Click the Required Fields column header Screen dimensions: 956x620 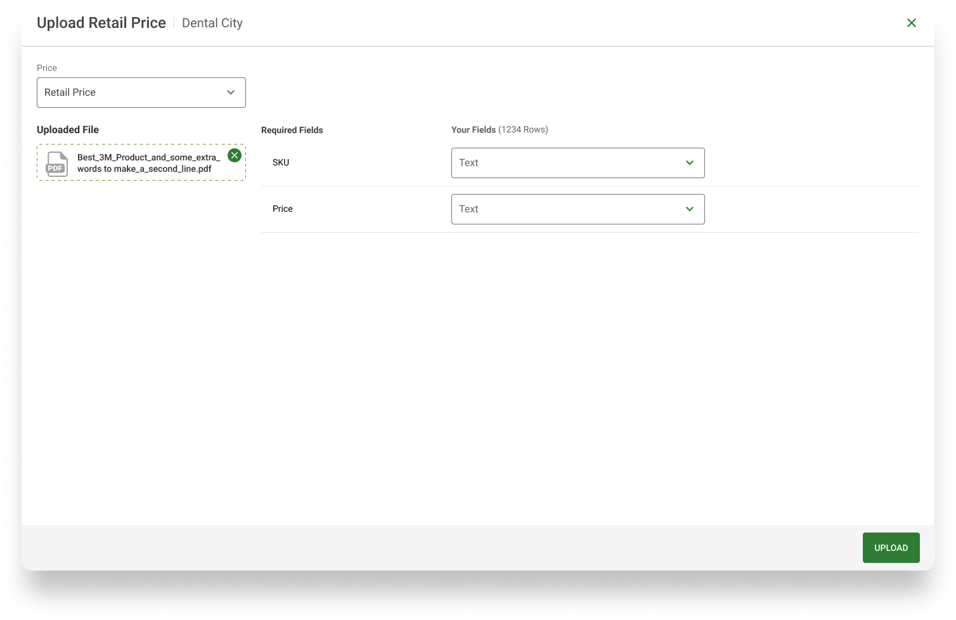coord(292,130)
